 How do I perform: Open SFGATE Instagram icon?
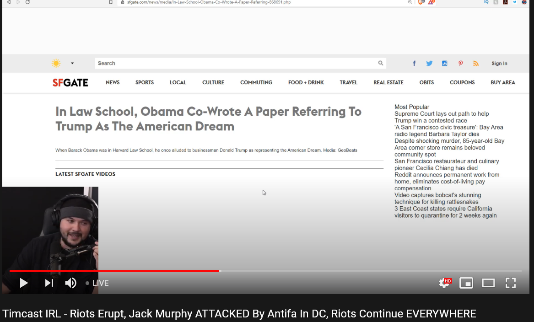click(444, 63)
